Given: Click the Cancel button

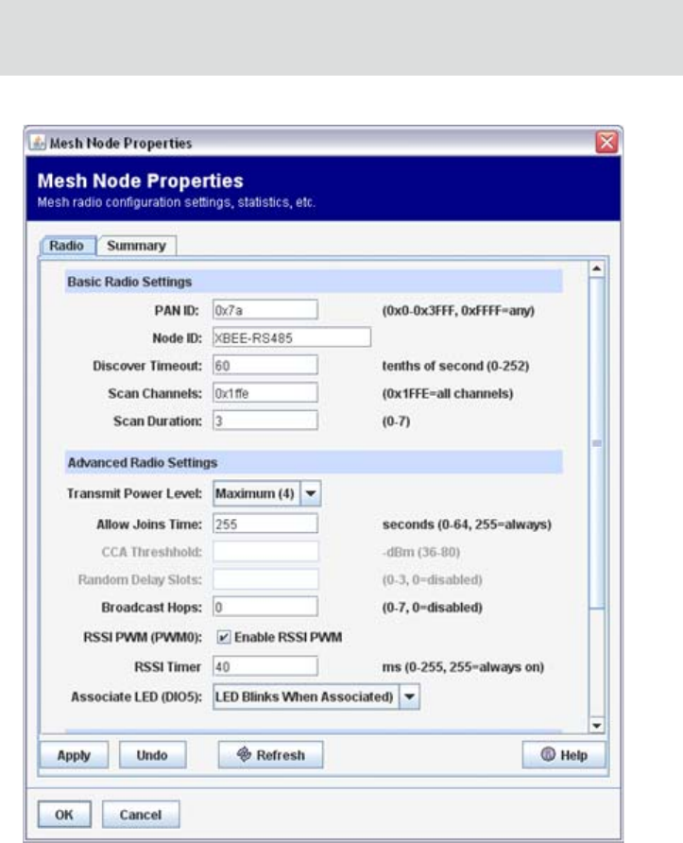Looking at the screenshot, I should [x=140, y=815].
